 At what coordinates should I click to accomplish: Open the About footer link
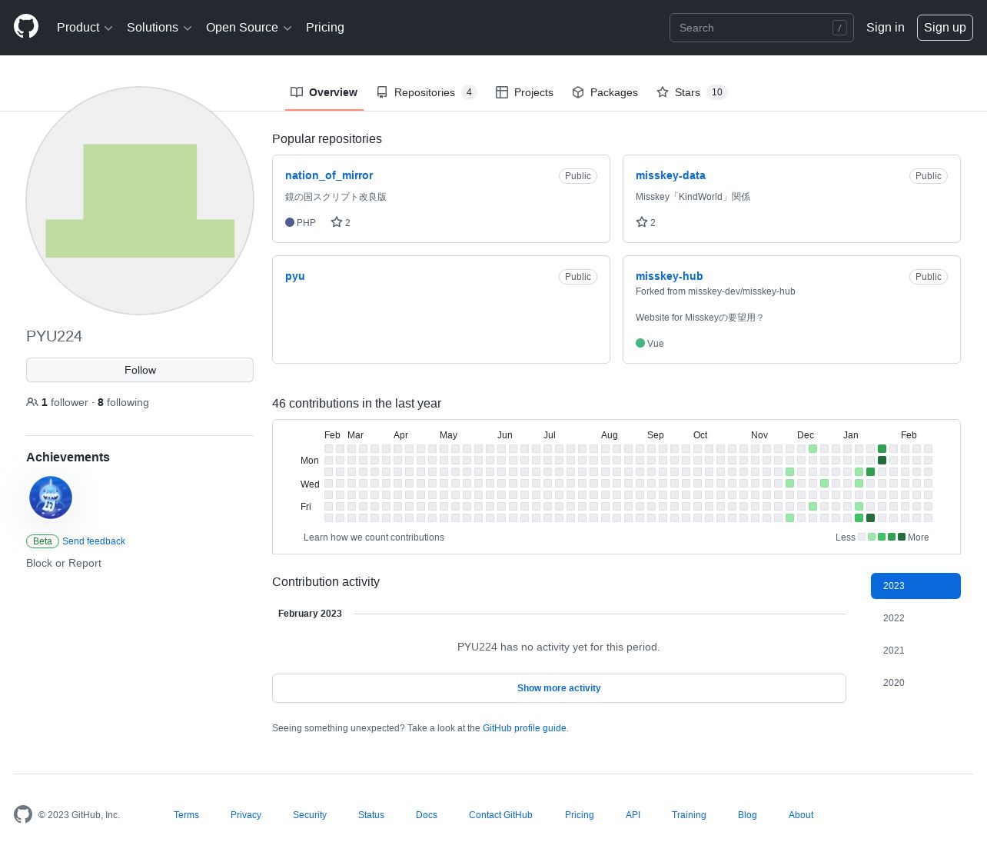(801, 815)
